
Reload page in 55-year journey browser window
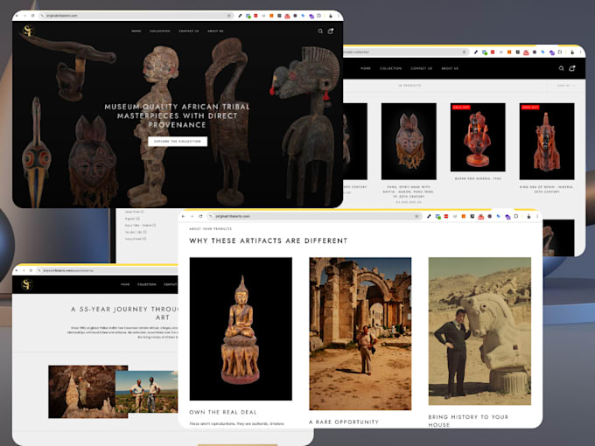click(x=31, y=270)
